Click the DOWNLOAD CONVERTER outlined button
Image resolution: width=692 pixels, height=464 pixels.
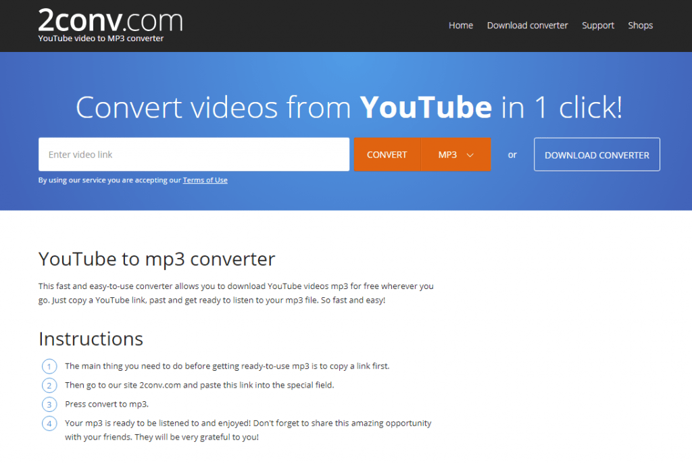pyautogui.click(x=597, y=155)
